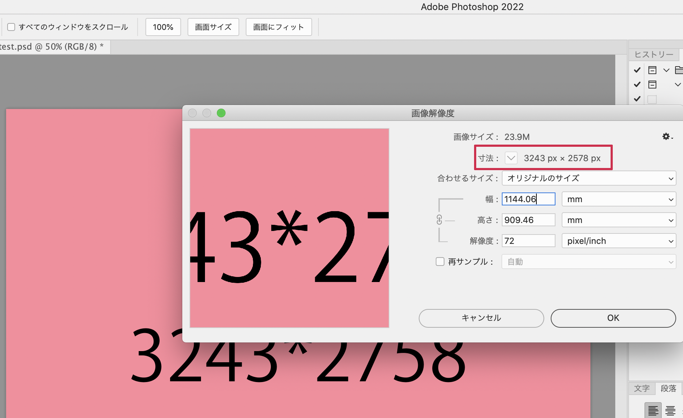Screen dimensions: 683x418
Task: Click the empty dialog toggle box in the third row
Action: pyautogui.click(x=652, y=99)
